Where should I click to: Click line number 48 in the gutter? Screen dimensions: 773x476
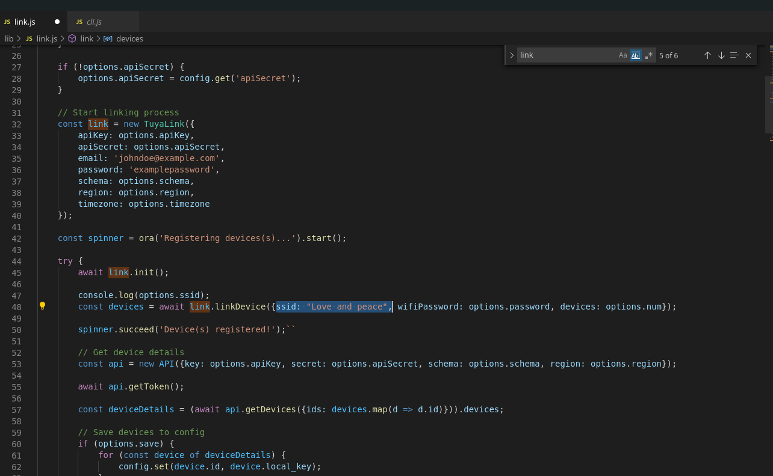pyautogui.click(x=16, y=307)
